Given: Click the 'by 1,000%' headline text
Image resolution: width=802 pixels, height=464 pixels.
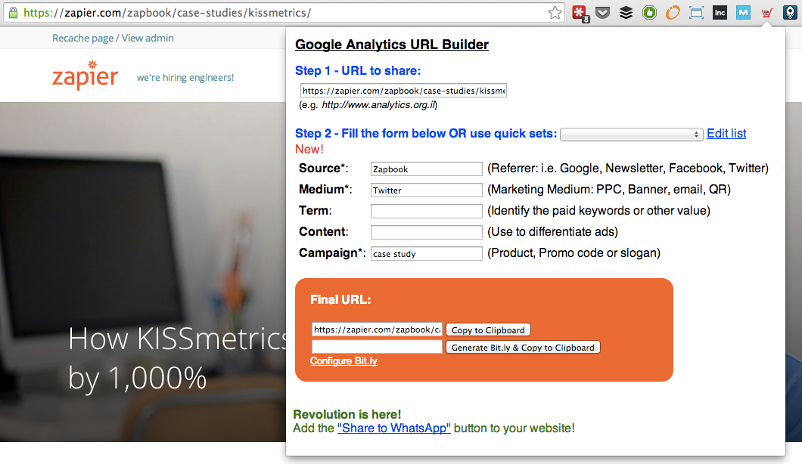Looking at the screenshot, I should pyautogui.click(x=138, y=379).
